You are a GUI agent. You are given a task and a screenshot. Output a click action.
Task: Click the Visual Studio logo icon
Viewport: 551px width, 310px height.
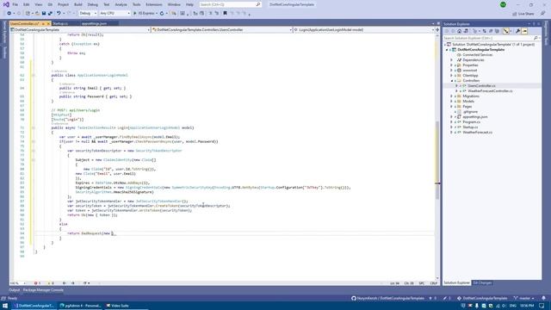[x=6, y=4]
